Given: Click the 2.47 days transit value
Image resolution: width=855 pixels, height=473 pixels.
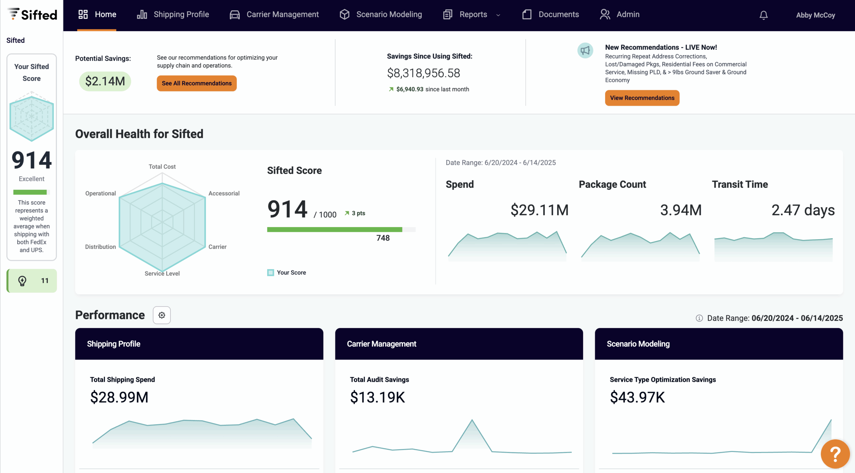Looking at the screenshot, I should tap(803, 210).
